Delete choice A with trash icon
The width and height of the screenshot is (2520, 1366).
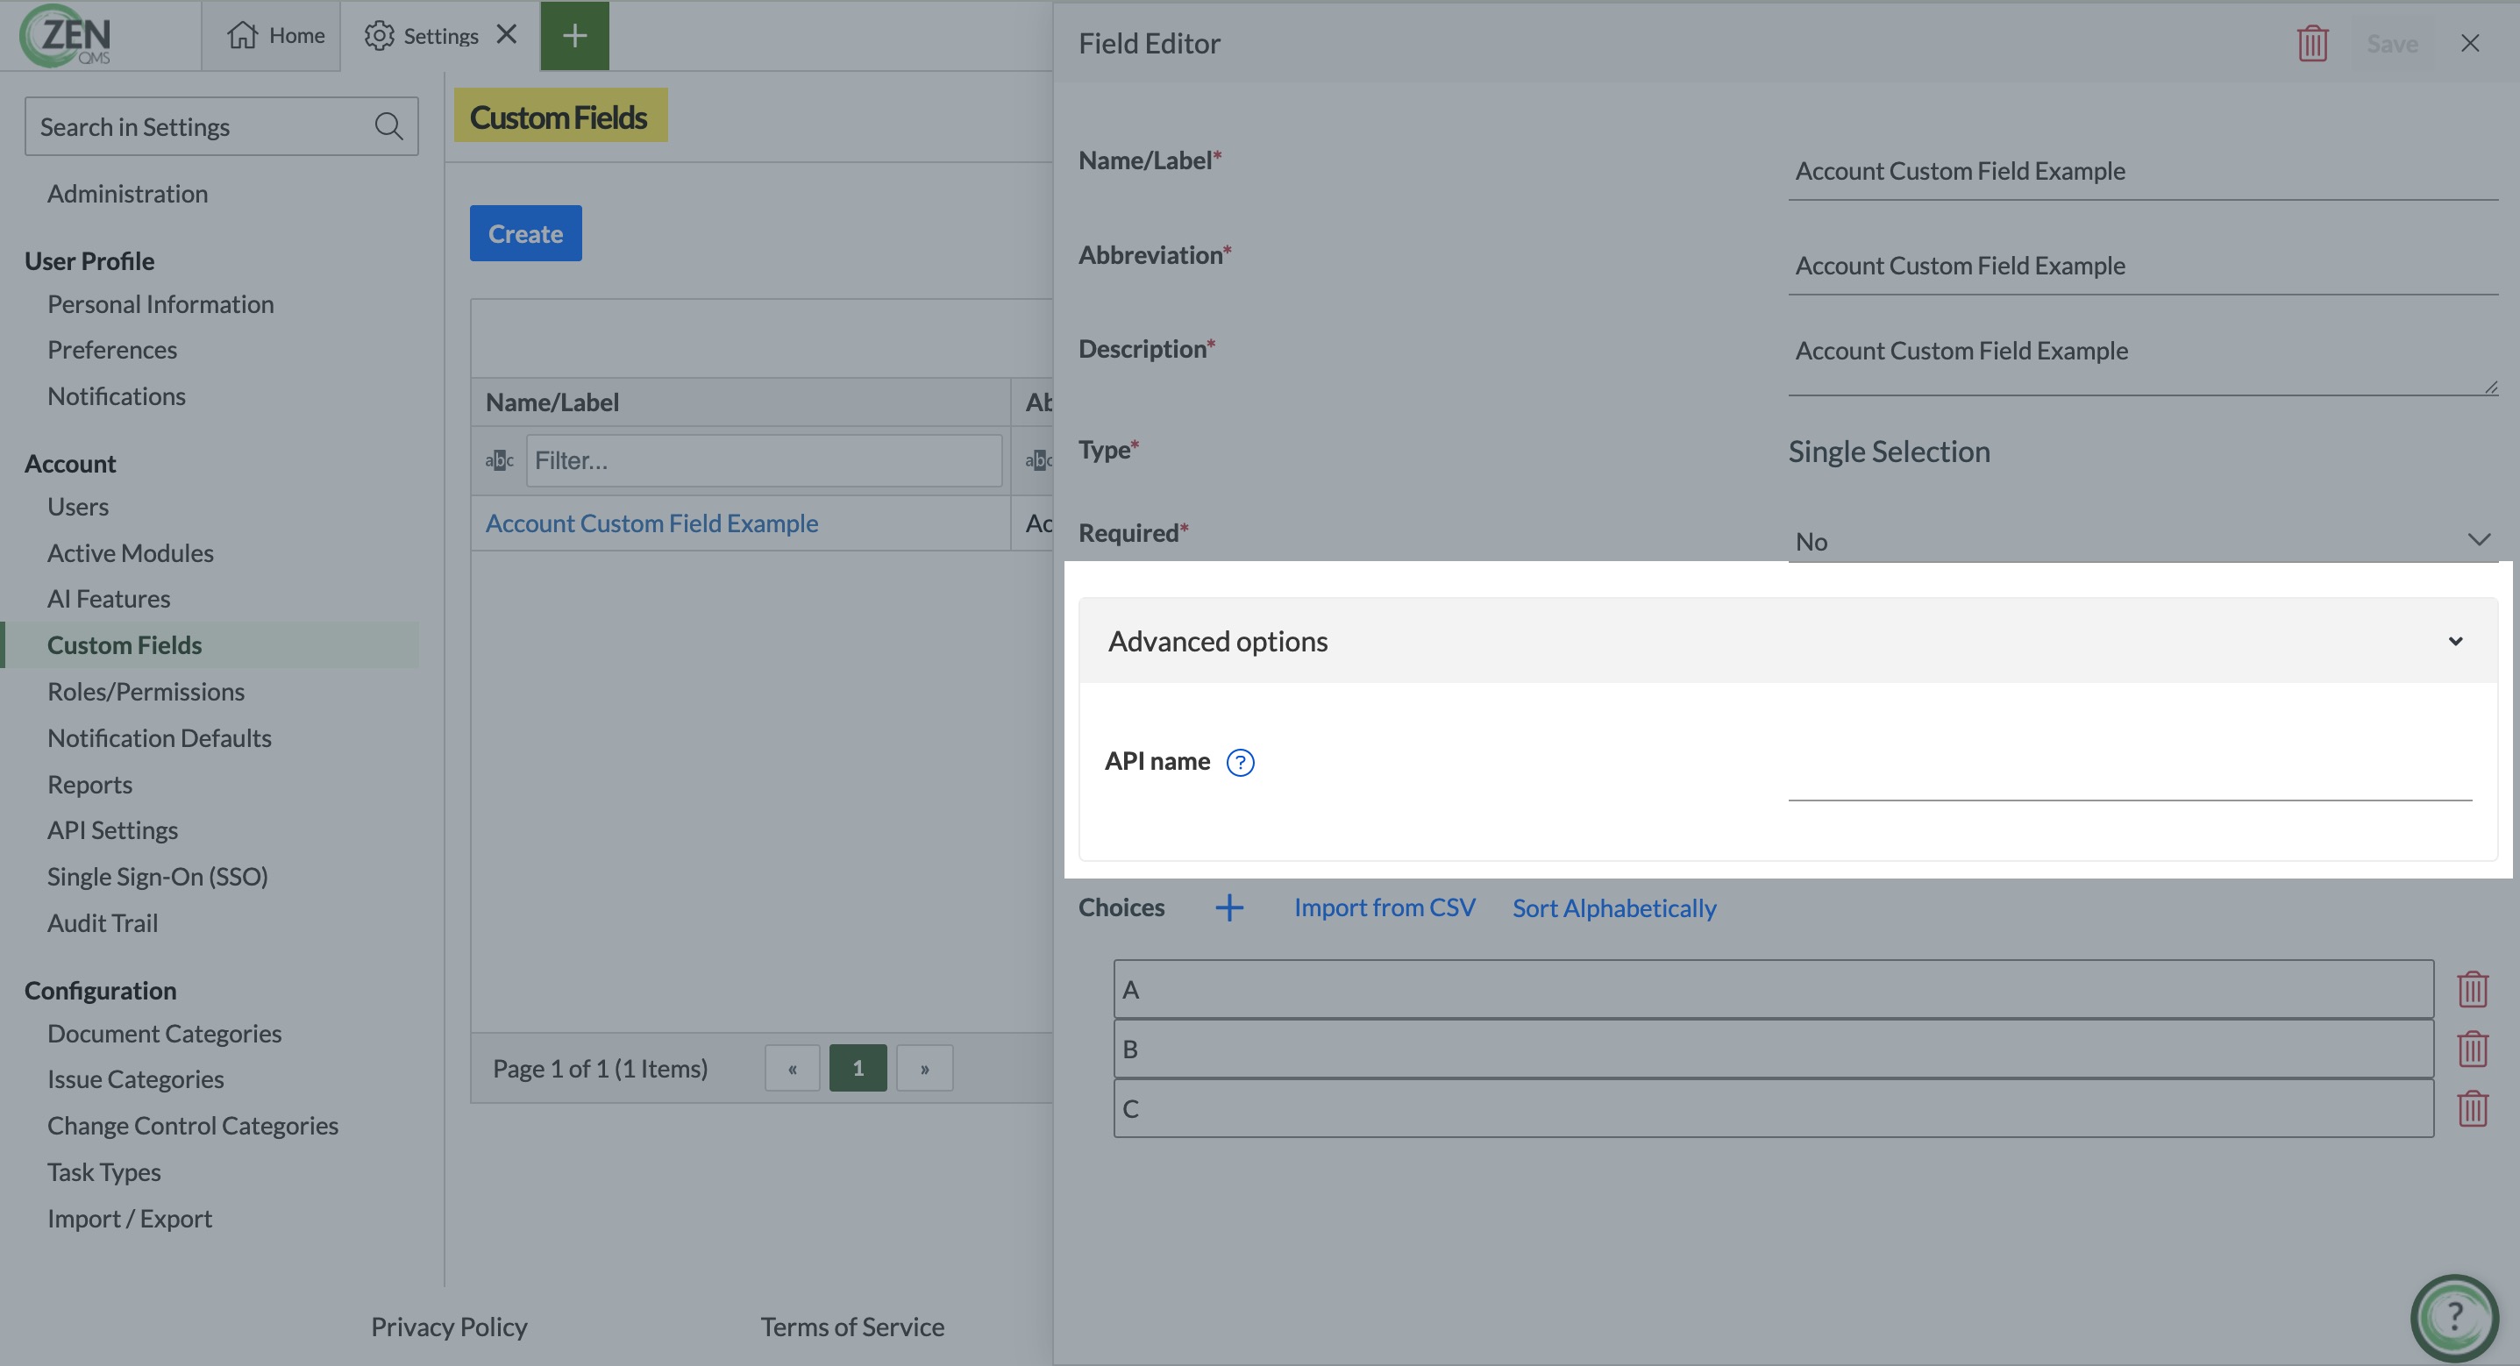(2472, 989)
